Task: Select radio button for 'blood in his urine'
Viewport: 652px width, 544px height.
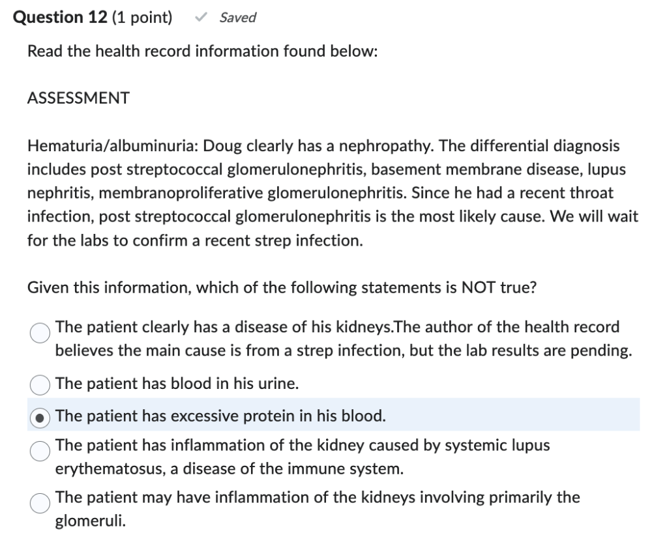Action: pos(40,384)
